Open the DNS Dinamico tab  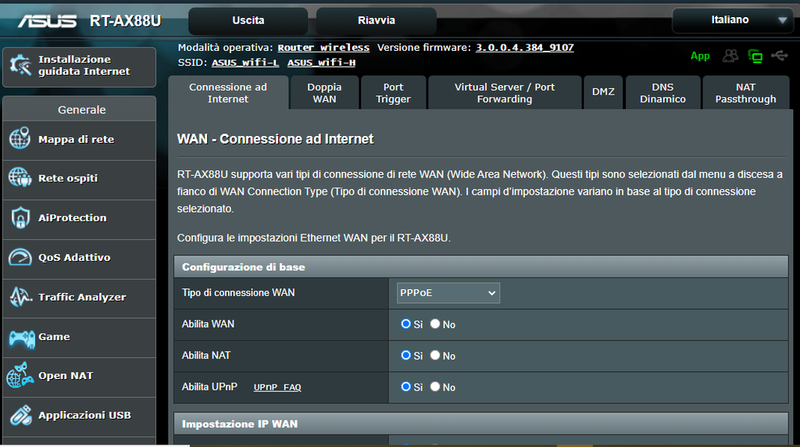[662, 93]
